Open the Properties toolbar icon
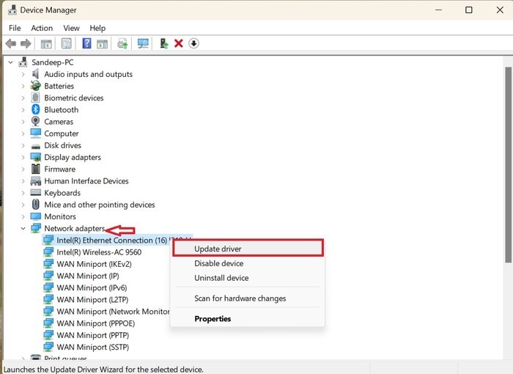513x374 pixels. (x=67, y=43)
